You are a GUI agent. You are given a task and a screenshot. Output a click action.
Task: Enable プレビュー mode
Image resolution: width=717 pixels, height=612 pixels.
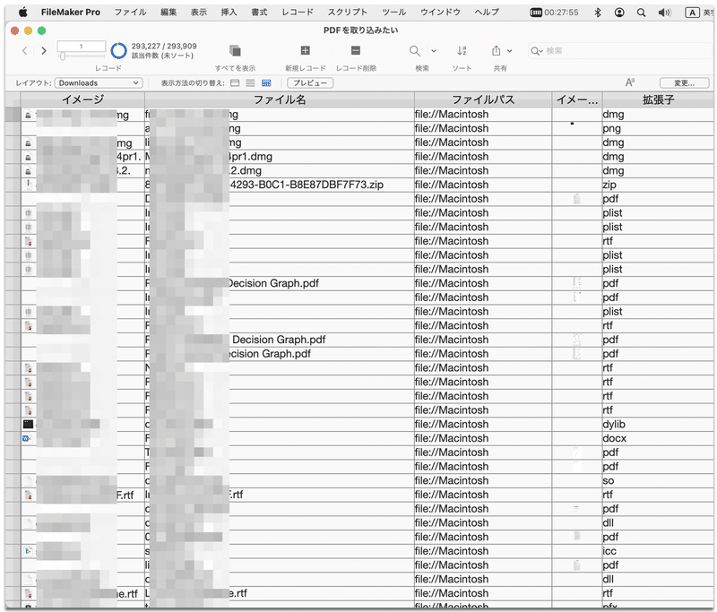click(x=309, y=82)
